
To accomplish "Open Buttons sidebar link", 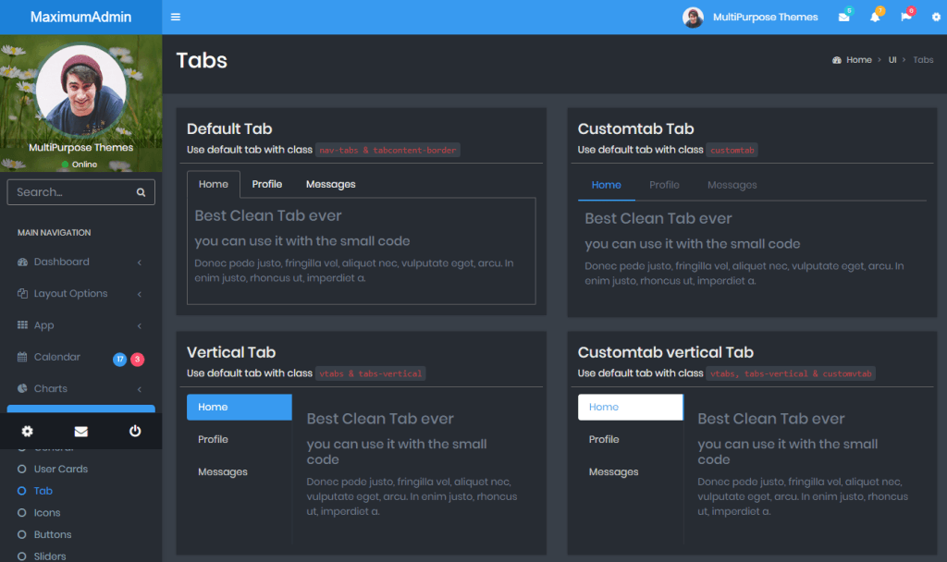I will pyautogui.click(x=53, y=534).
